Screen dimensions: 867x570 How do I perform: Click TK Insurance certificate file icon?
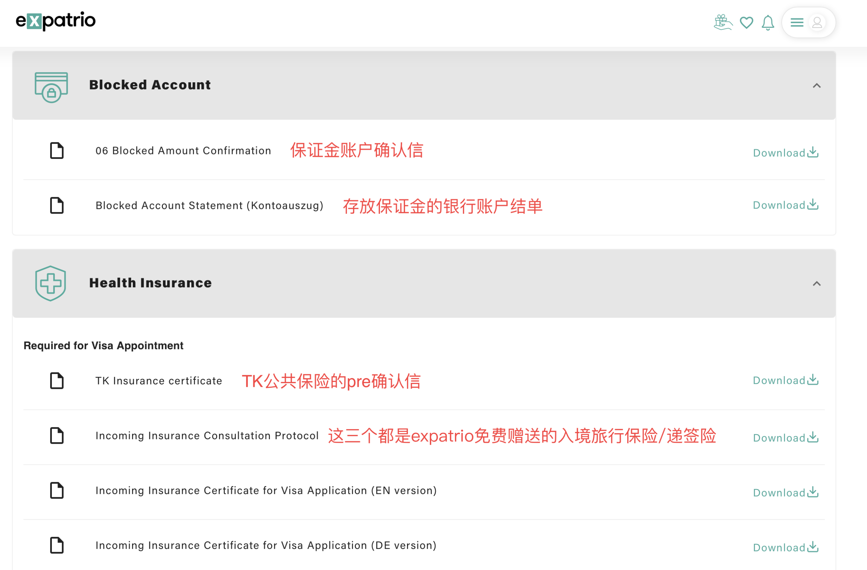click(x=57, y=381)
